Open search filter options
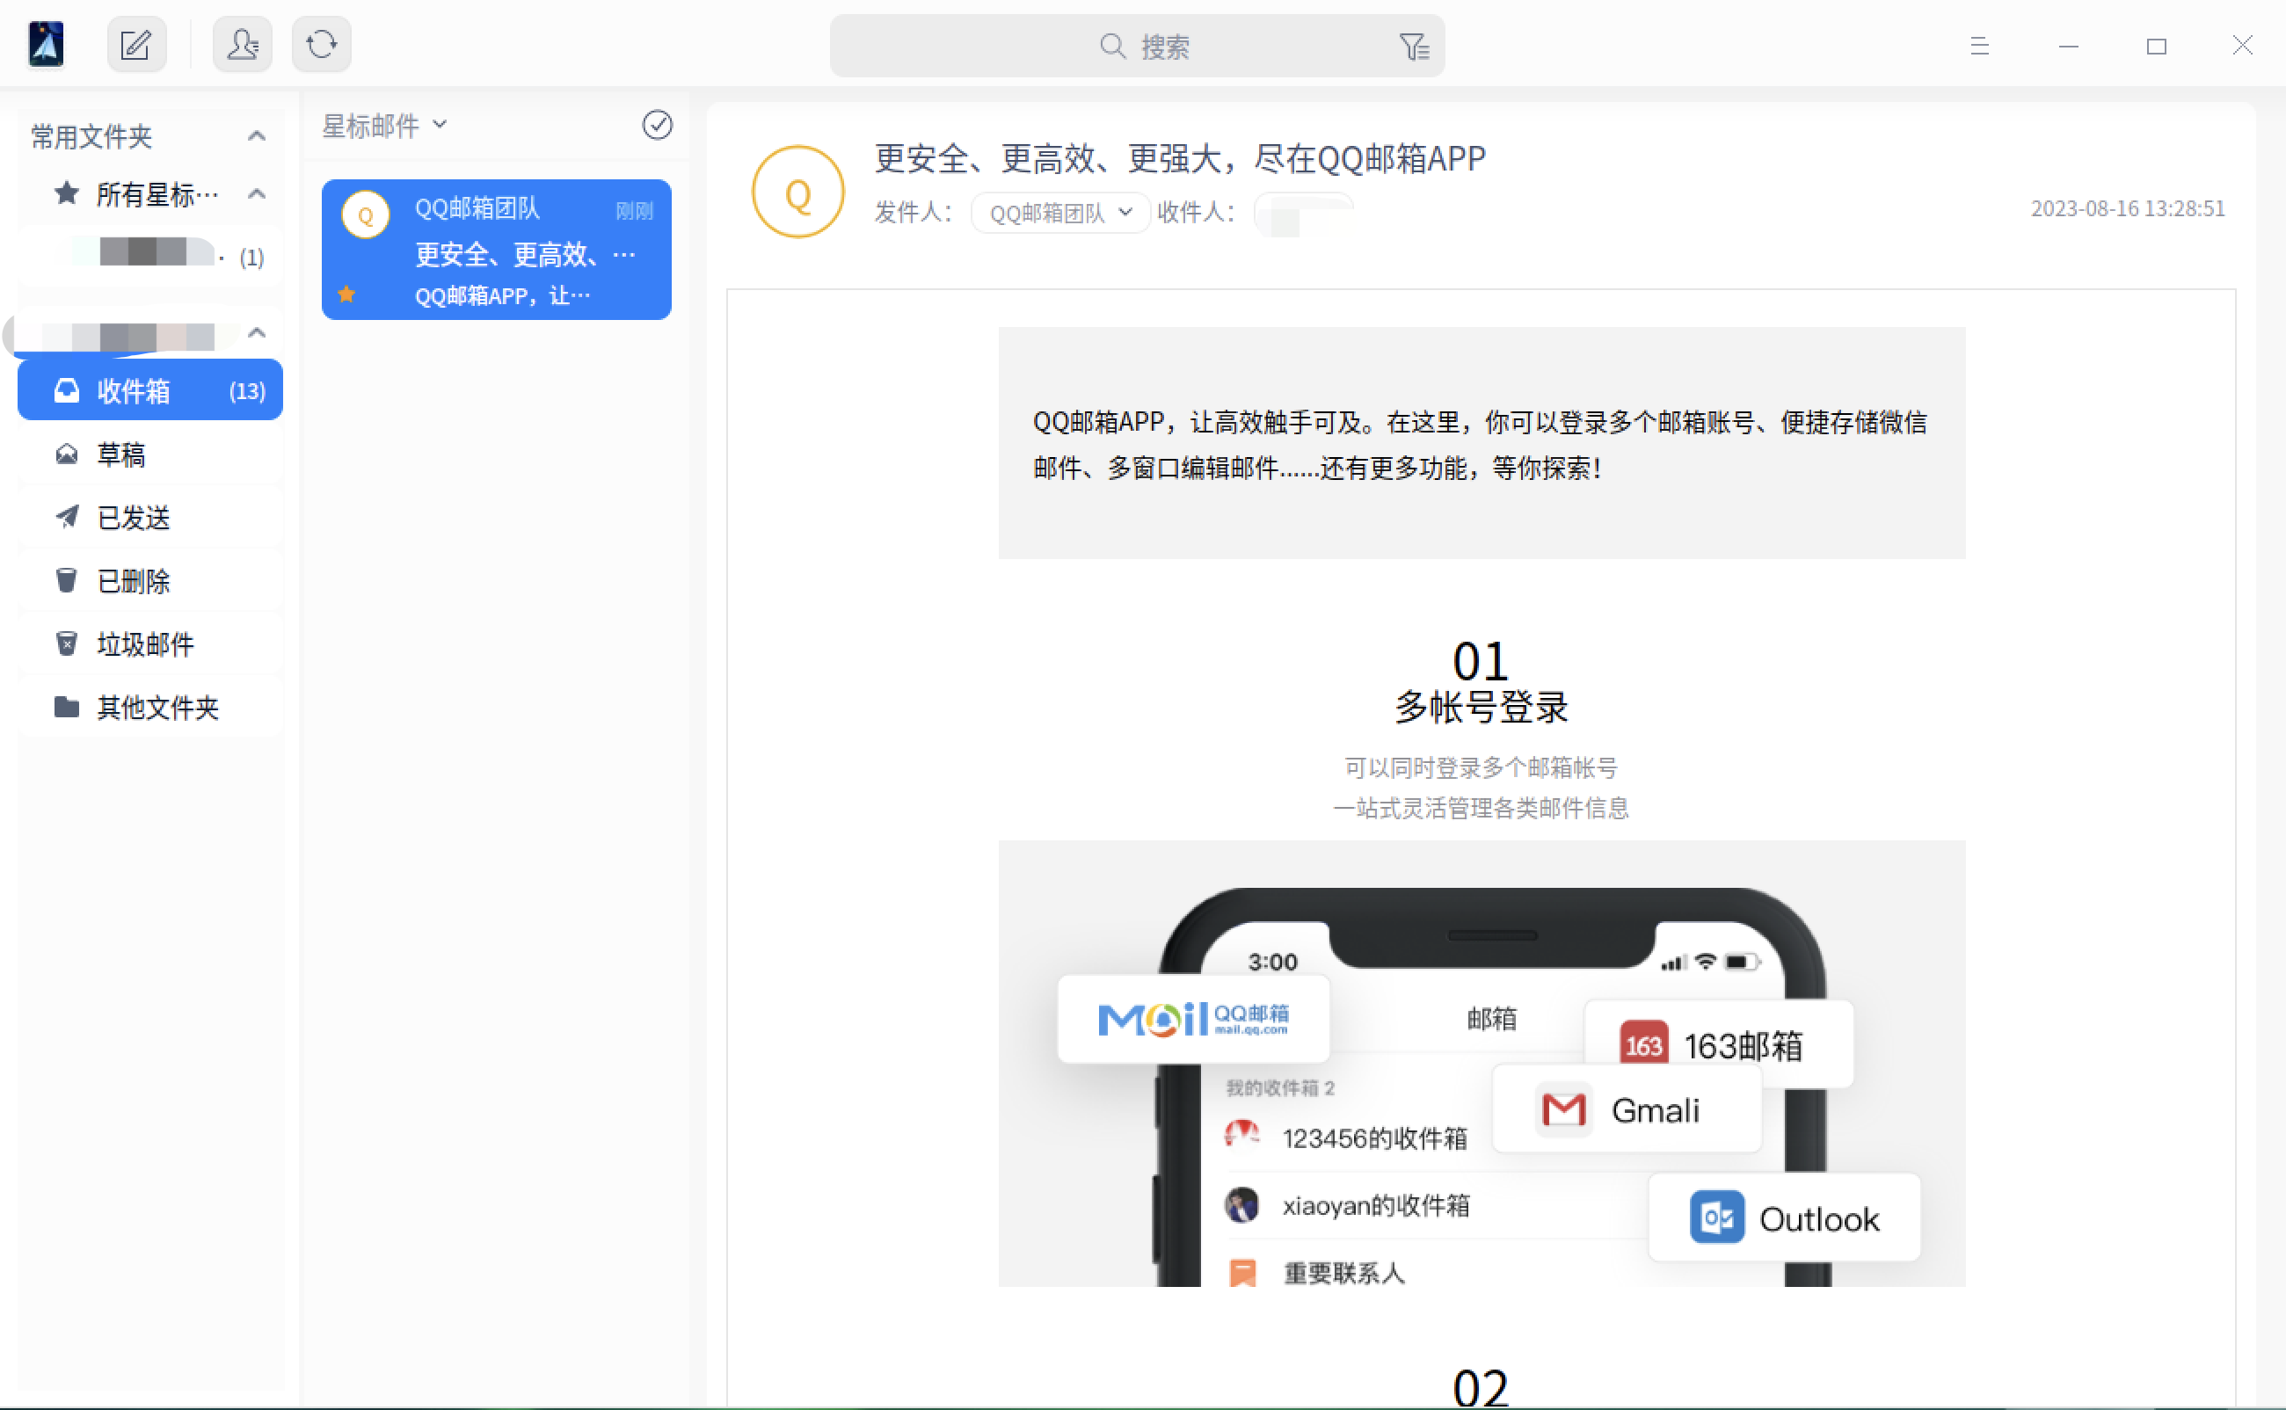Viewport: 2286px width, 1410px height. [x=1414, y=46]
